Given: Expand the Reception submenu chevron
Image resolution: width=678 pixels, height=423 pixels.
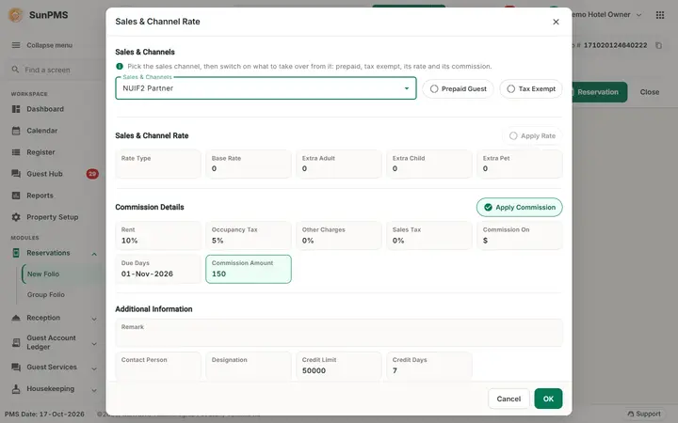Looking at the screenshot, I should coord(94,319).
